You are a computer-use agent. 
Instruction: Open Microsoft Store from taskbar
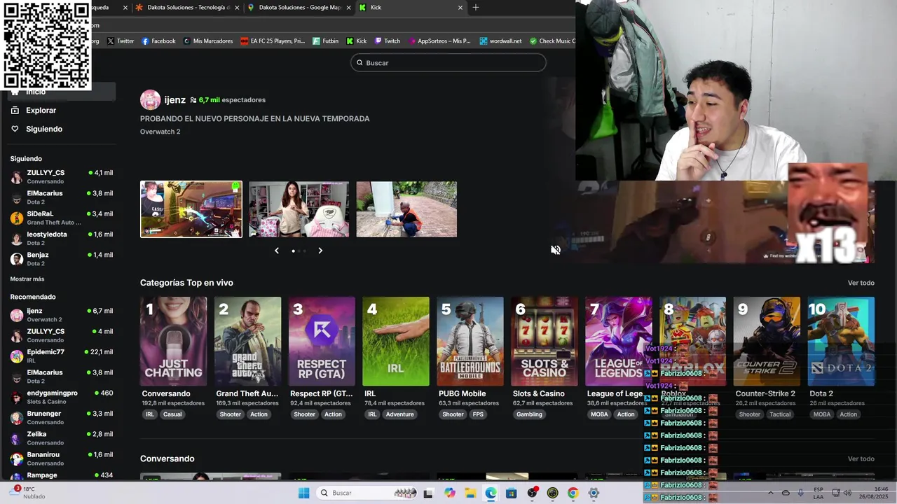(x=512, y=493)
